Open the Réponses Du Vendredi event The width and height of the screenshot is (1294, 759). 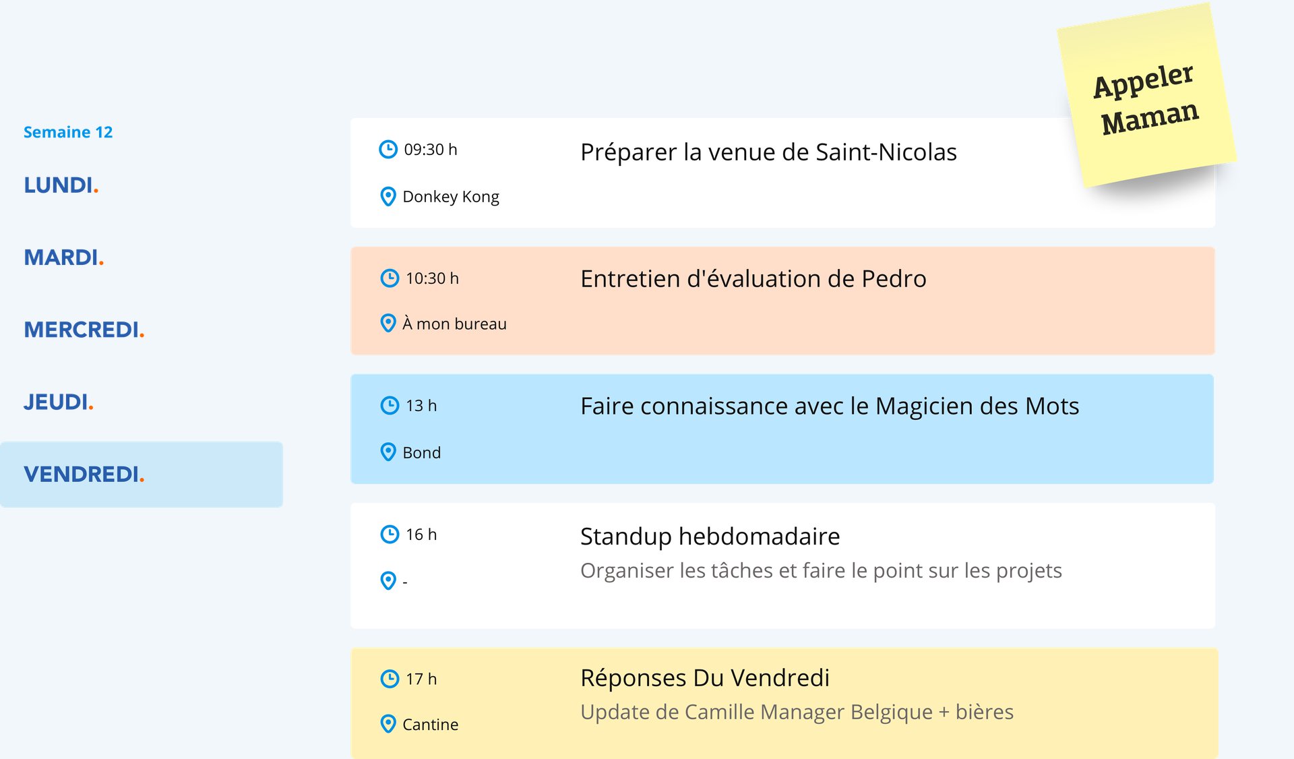coord(784,703)
